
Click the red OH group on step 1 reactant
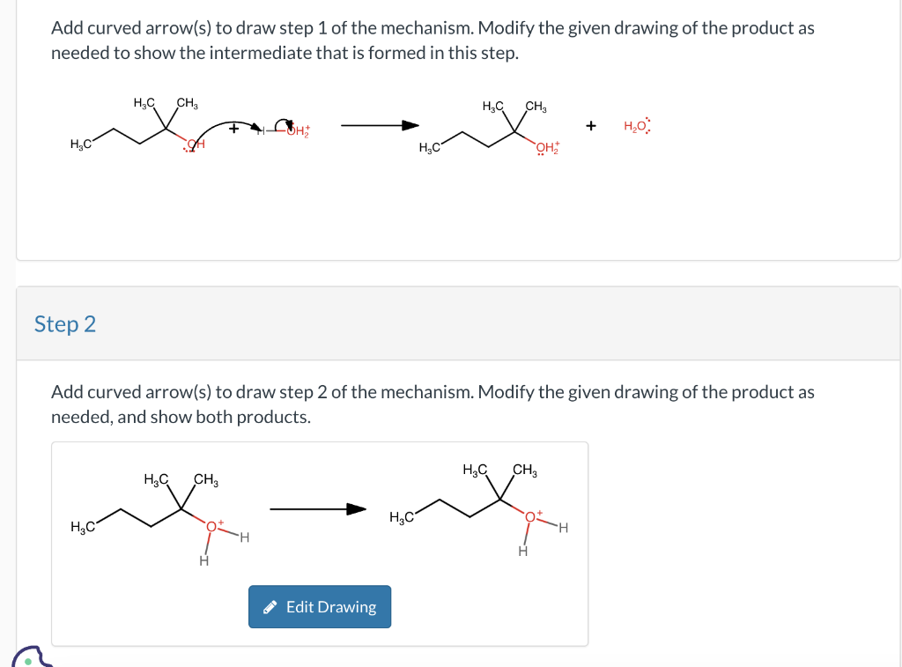pyautogui.click(x=195, y=145)
